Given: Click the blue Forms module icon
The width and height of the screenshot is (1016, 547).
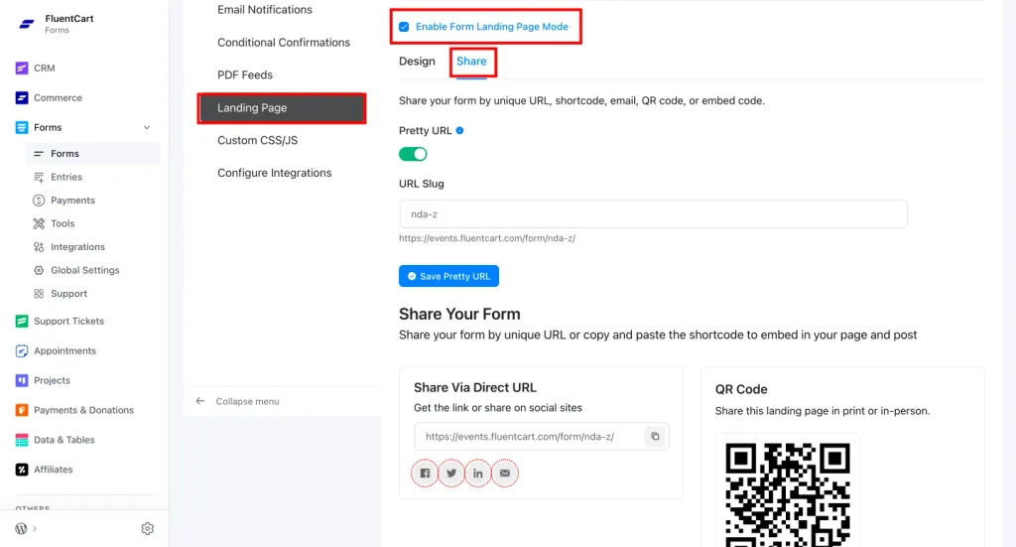Looking at the screenshot, I should [22, 128].
